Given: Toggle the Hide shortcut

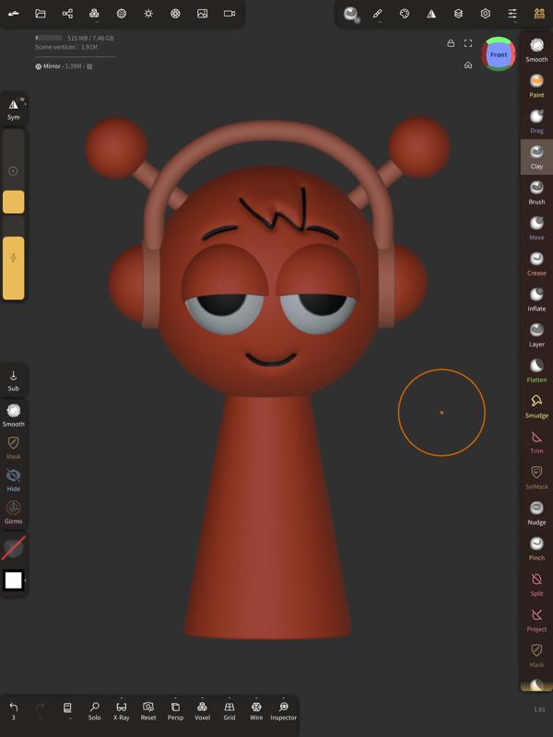Looking at the screenshot, I should (x=14, y=480).
